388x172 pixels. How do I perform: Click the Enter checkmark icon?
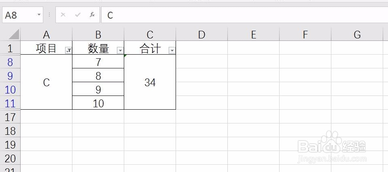point(78,15)
